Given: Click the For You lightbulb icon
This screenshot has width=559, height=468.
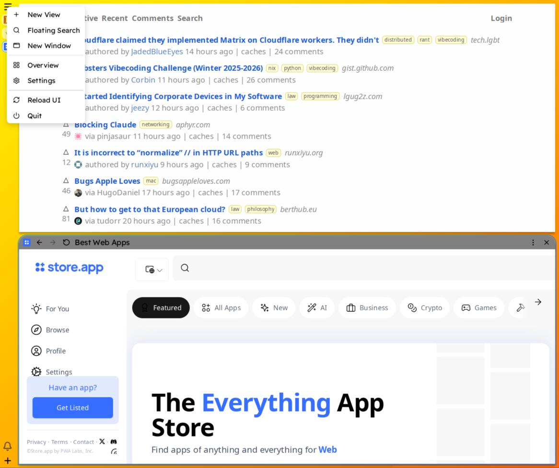Looking at the screenshot, I should (x=36, y=309).
